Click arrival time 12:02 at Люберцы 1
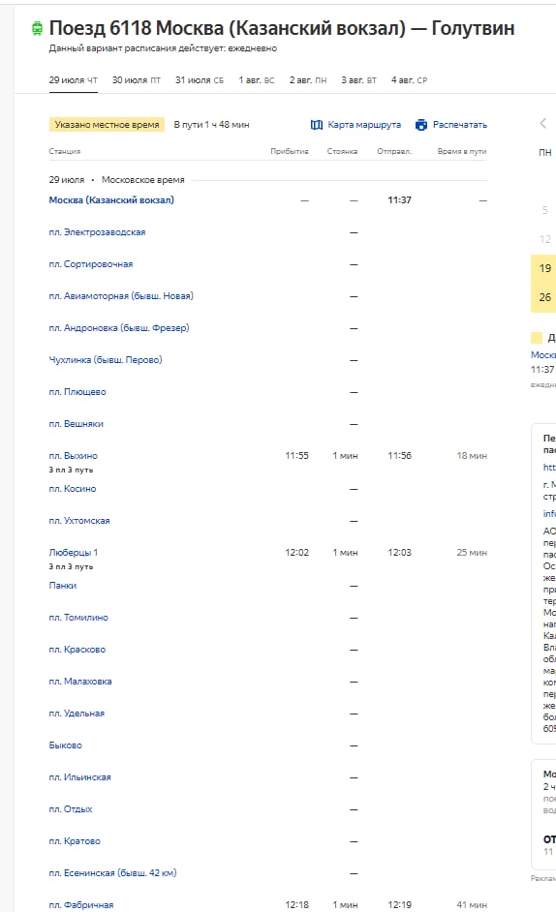 (x=297, y=553)
